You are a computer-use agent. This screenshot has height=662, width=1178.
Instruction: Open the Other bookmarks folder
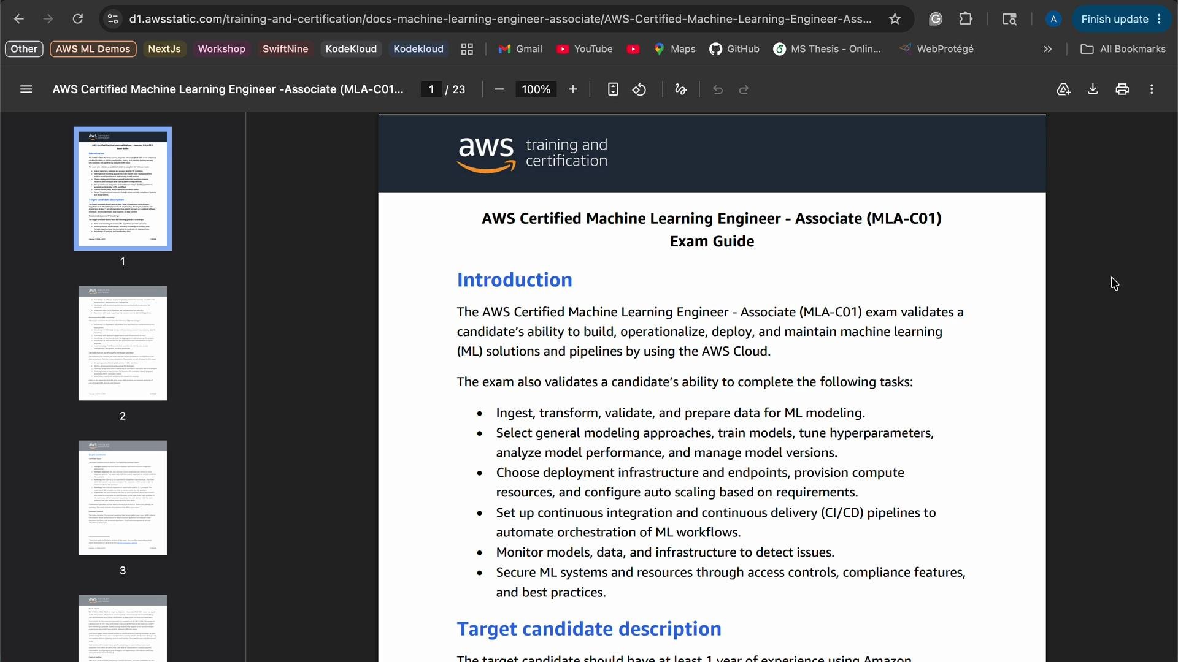tap(24, 49)
